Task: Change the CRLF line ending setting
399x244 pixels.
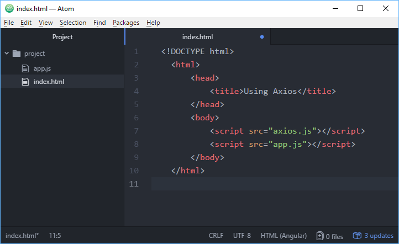Action: (216, 236)
